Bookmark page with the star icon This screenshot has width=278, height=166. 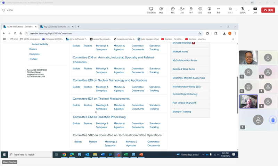(x=199, y=33)
